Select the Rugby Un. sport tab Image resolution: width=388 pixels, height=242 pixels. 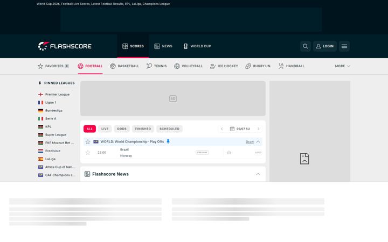(258, 66)
